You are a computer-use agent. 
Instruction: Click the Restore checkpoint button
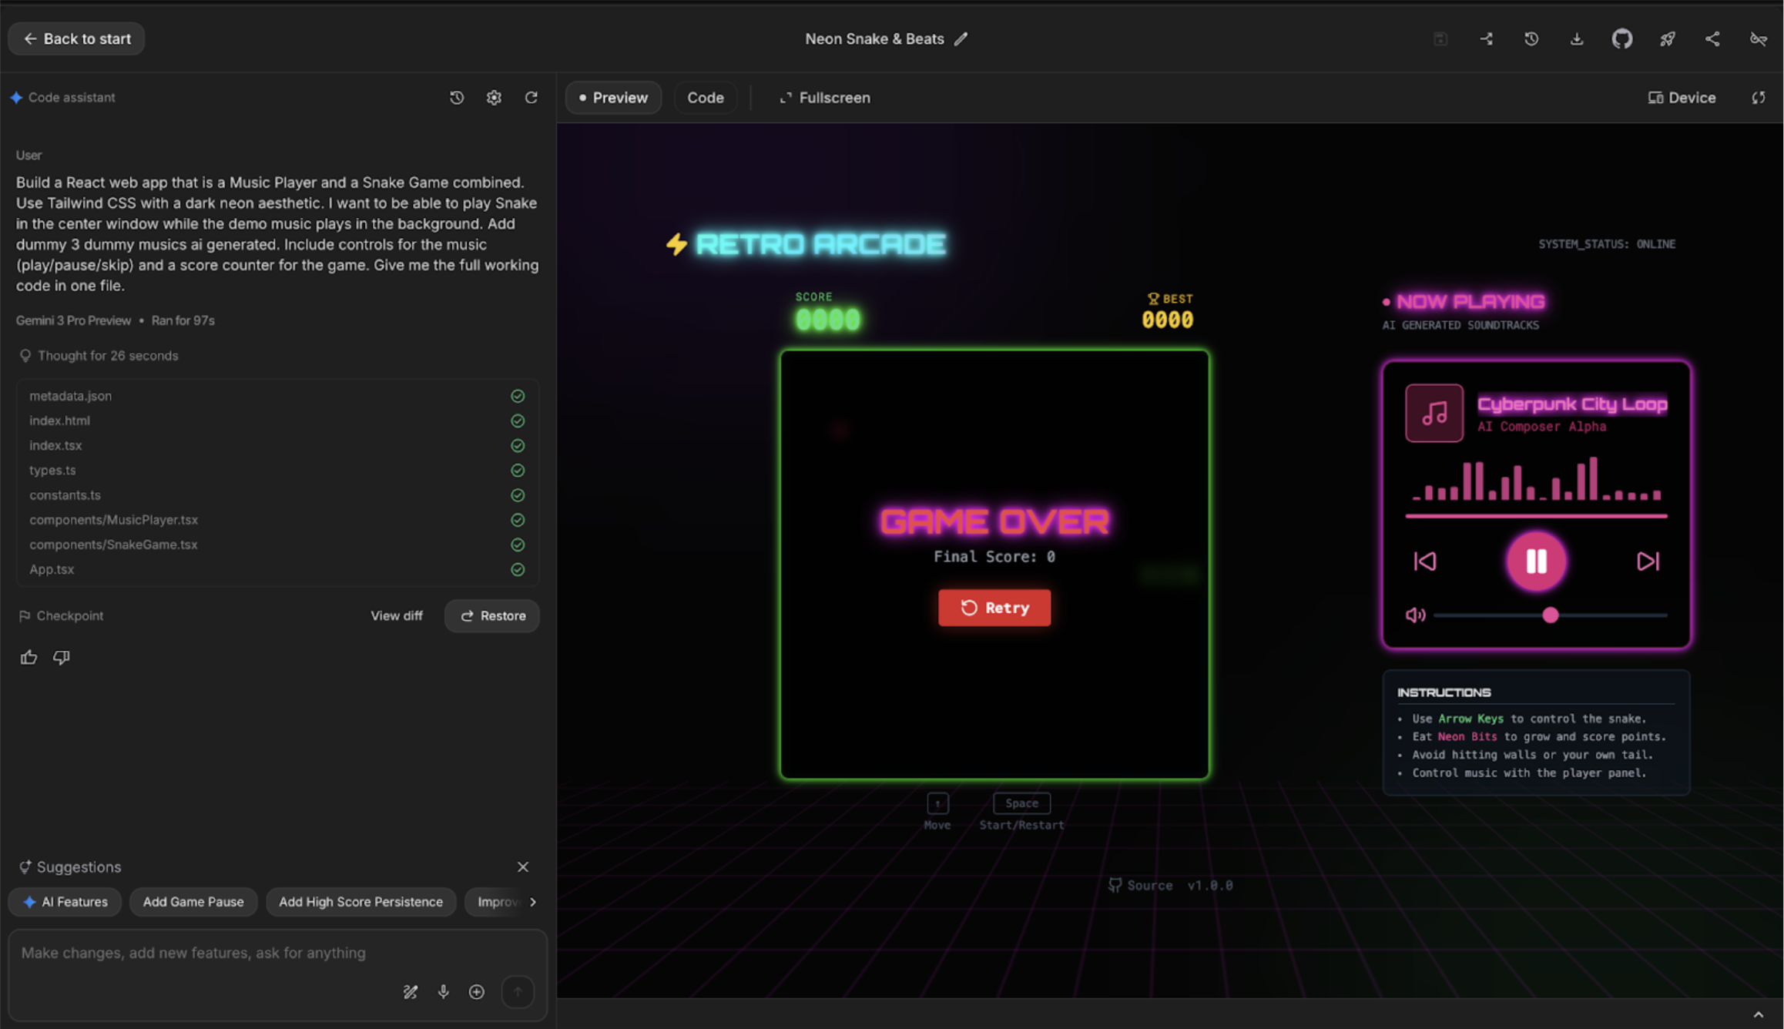pos(492,615)
